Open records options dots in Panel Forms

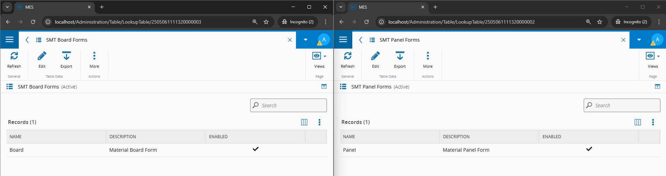click(653, 122)
